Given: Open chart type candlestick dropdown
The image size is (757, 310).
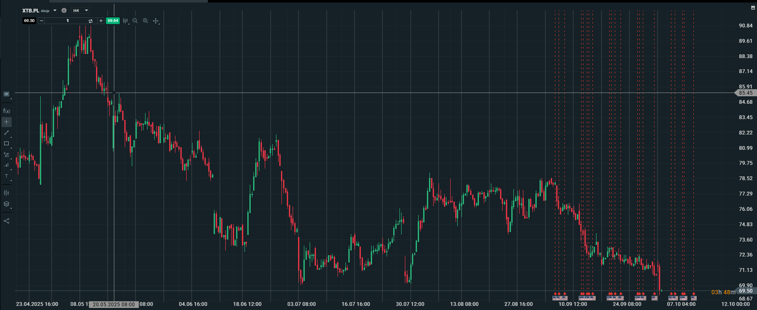Looking at the screenshot, I should pyautogui.click(x=126, y=21).
